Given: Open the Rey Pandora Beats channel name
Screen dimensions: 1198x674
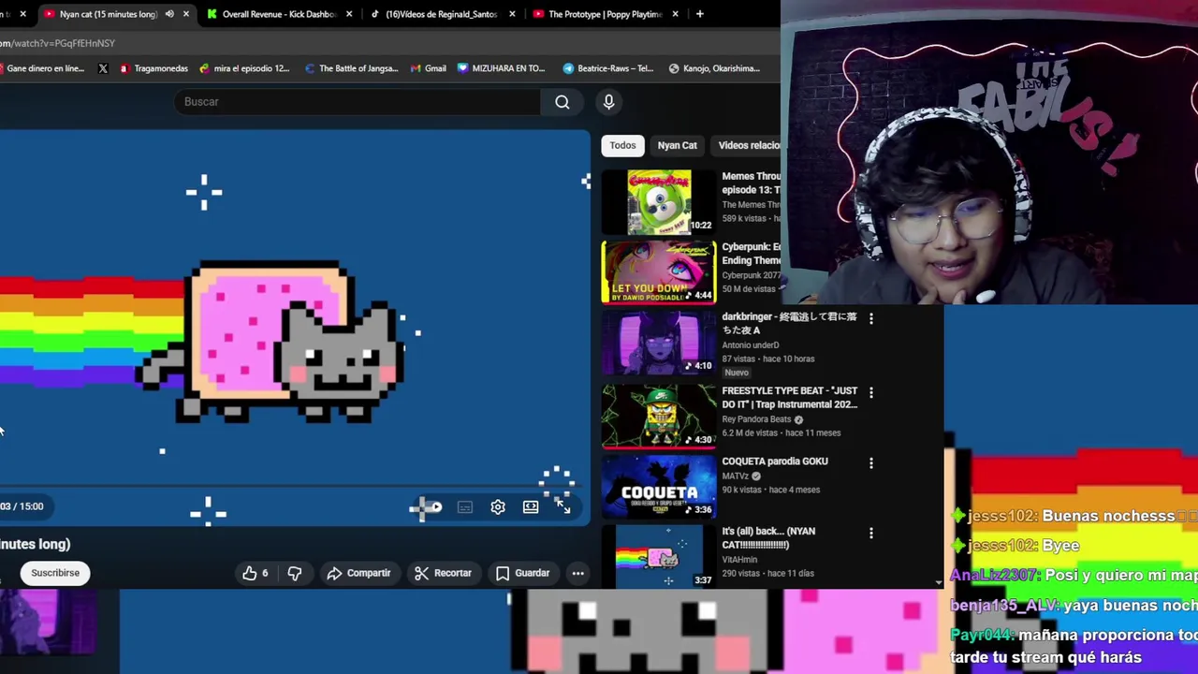Looking at the screenshot, I should point(756,419).
